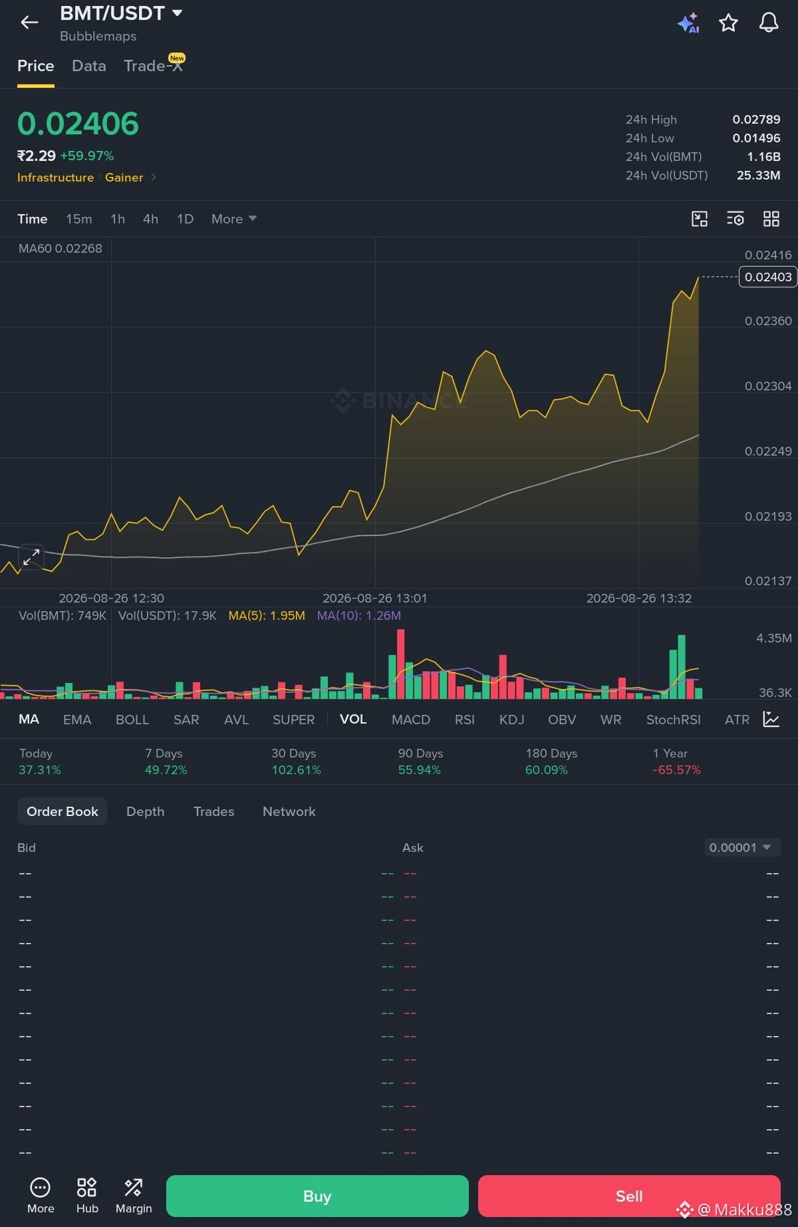Tap the 24h Vol(USDT) value 25.33M

click(758, 176)
